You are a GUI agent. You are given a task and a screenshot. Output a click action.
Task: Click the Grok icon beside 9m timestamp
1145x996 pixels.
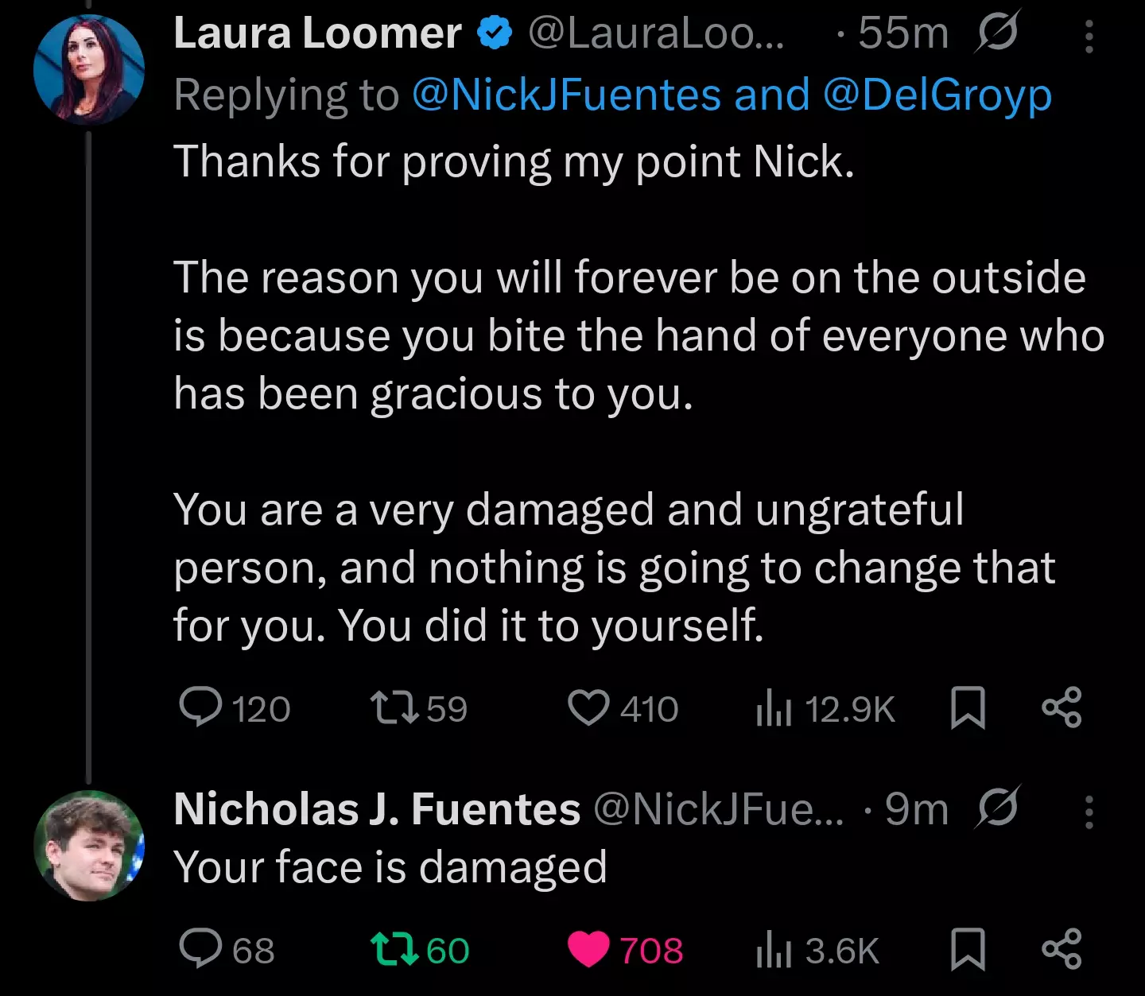click(996, 808)
